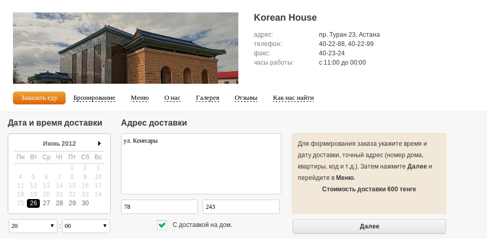
Task: Click the delivery address text area
Action: 201,164
